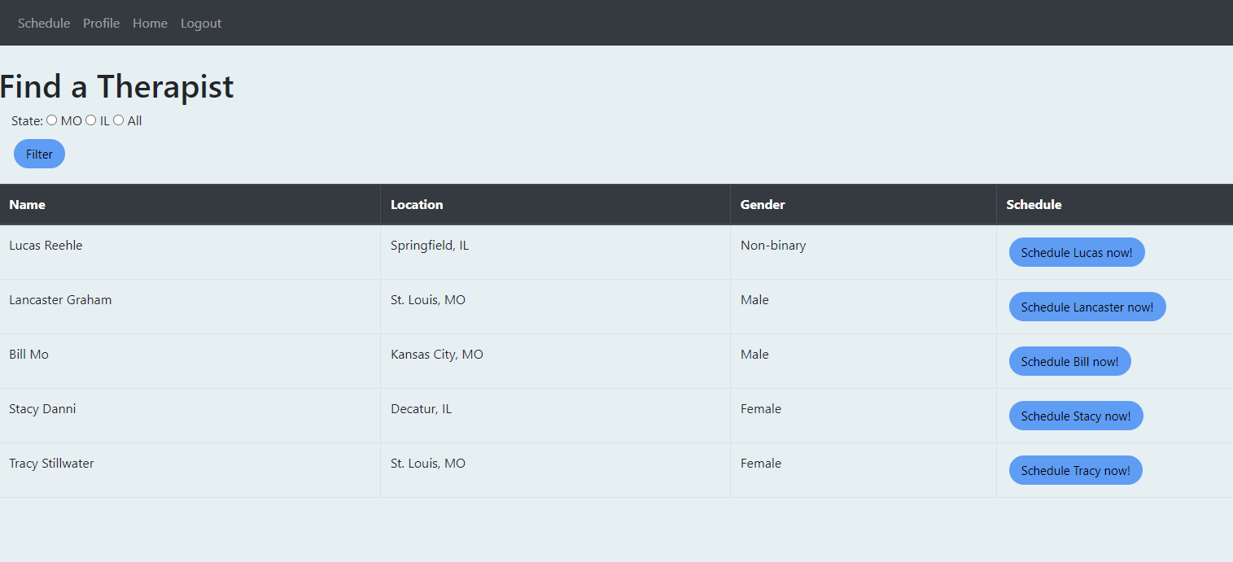Navigate to Home in navbar
Image resolution: width=1233 pixels, height=562 pixels.
coord(150,23)
